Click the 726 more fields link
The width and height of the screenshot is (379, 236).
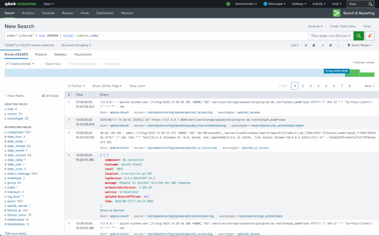point(15,234)
